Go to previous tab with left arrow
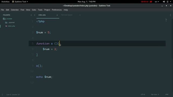The width and height of the screenshot is (173, 97). coord(31,15)
